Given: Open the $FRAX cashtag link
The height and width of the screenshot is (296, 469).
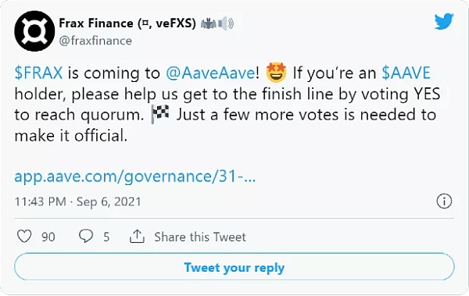Looking at the screenshot, I should (x=38, y=73).
